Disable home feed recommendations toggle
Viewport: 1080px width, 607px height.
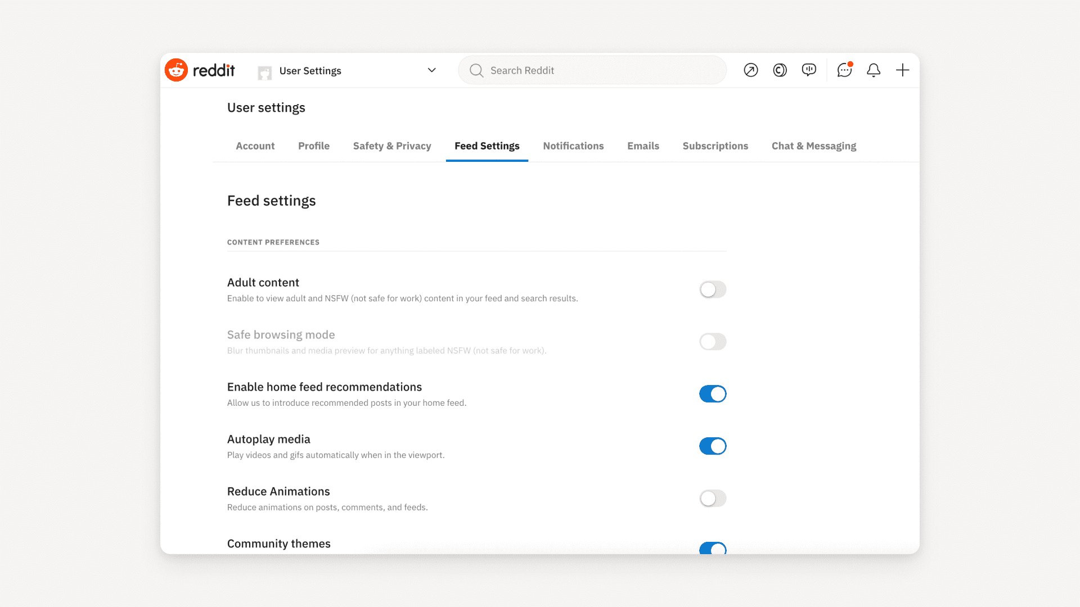tap(713, 394)
